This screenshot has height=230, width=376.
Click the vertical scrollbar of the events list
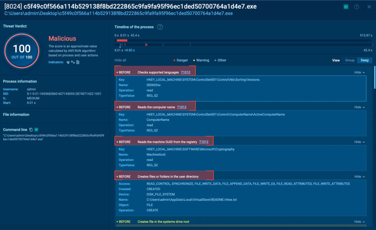click(374, 77)
